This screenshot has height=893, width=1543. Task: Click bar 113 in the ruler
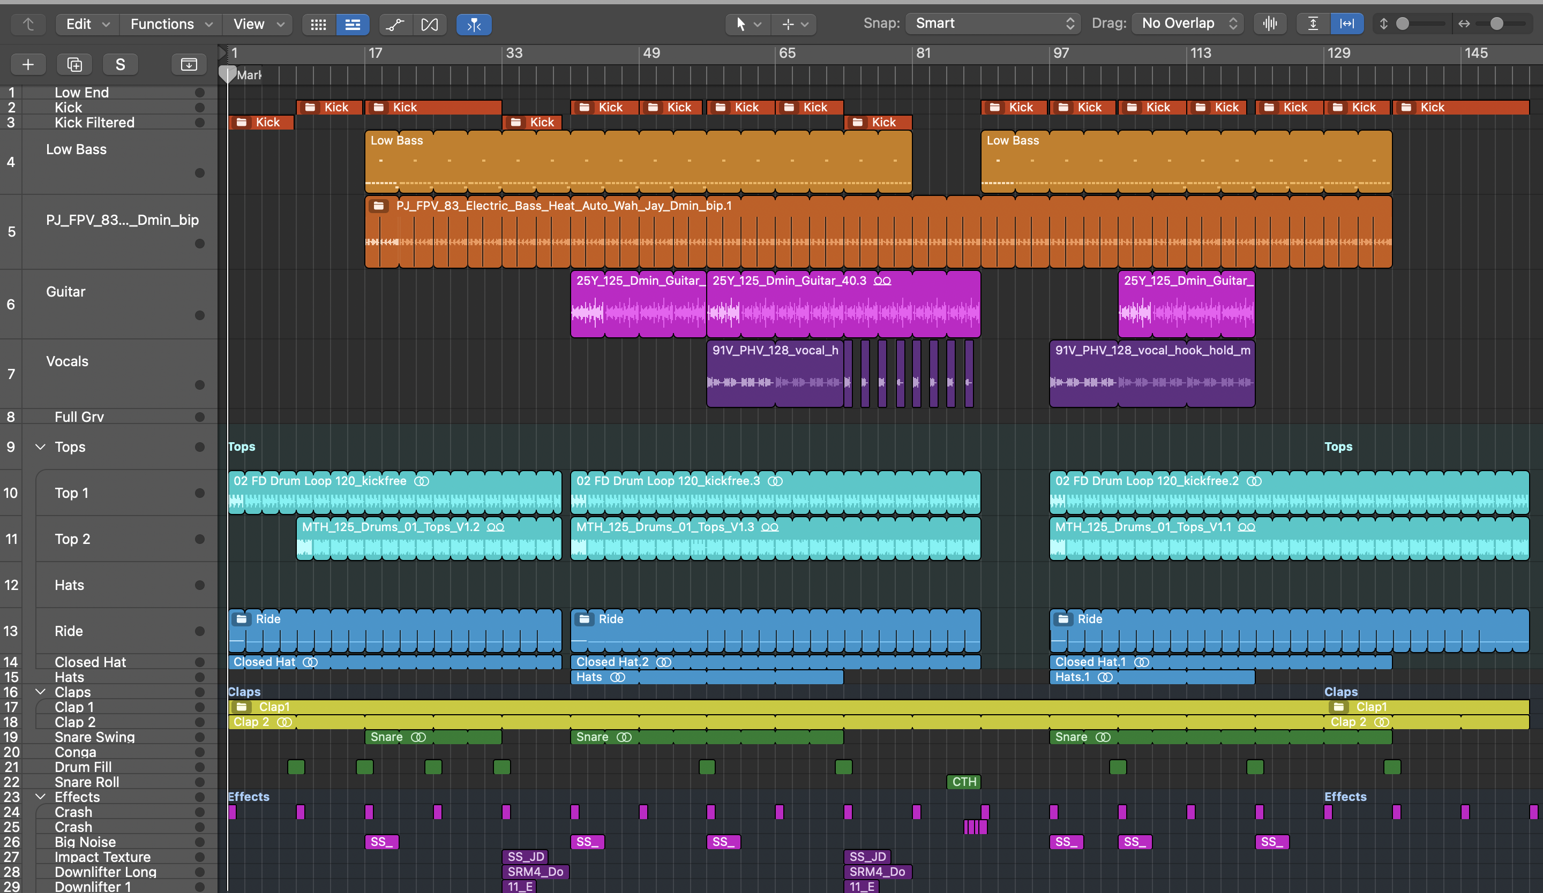(1200, 53)
